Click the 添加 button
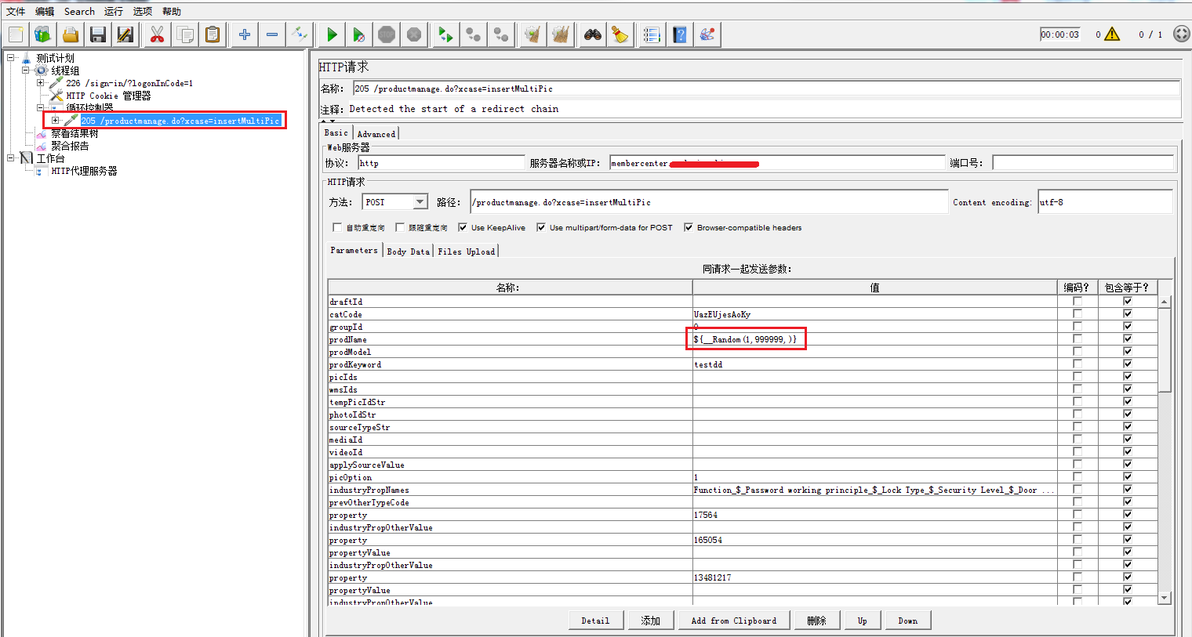This screenshot has height=637, width=1192. pos(651,621)
